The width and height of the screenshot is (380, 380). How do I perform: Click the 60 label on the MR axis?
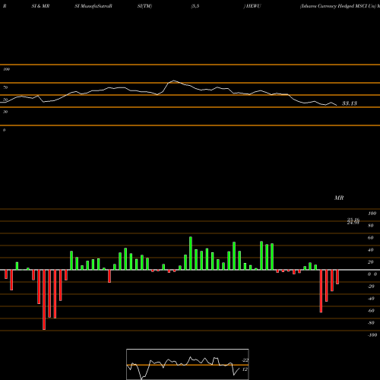(x=371, y=238)
